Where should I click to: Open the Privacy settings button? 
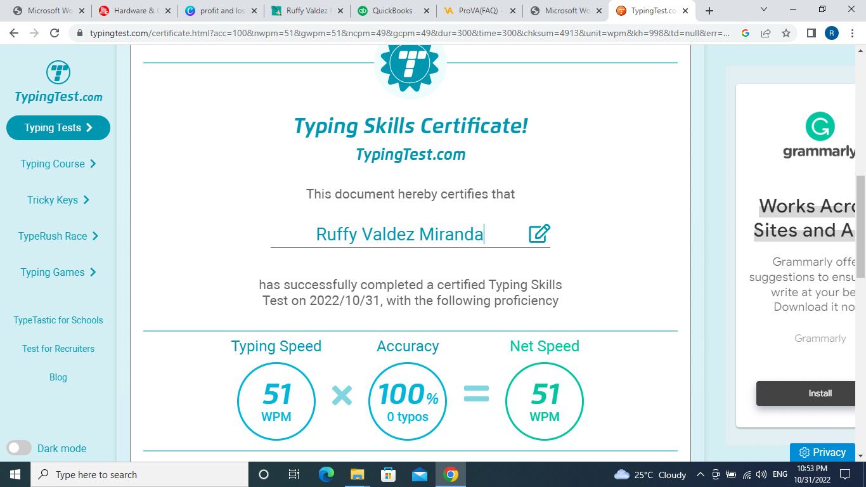822,452
